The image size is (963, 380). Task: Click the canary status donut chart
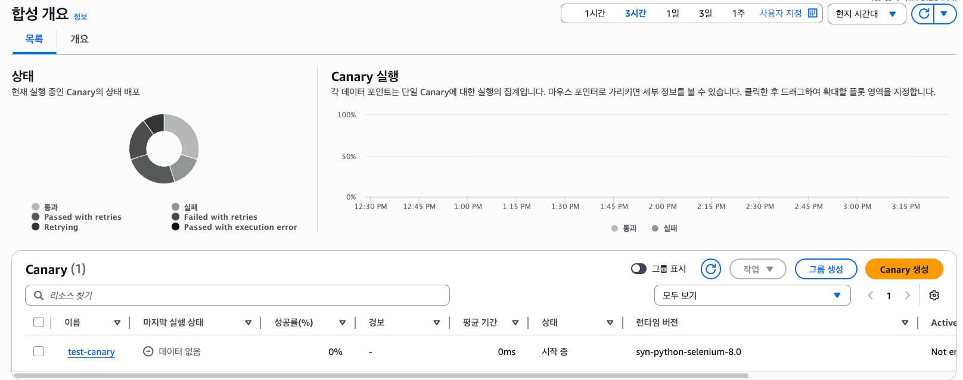(164, 149)
